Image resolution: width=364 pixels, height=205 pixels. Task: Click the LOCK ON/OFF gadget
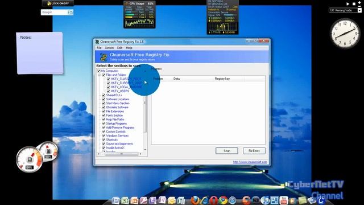(x=58, y=3)
